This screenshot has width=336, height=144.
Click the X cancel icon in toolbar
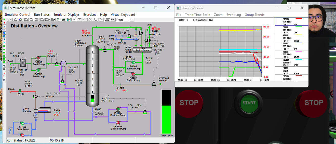click(x=90, y=20)
